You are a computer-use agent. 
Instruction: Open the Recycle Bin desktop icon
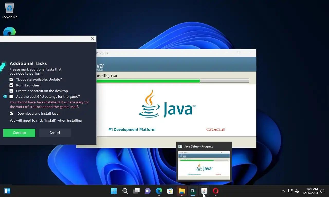10,11
